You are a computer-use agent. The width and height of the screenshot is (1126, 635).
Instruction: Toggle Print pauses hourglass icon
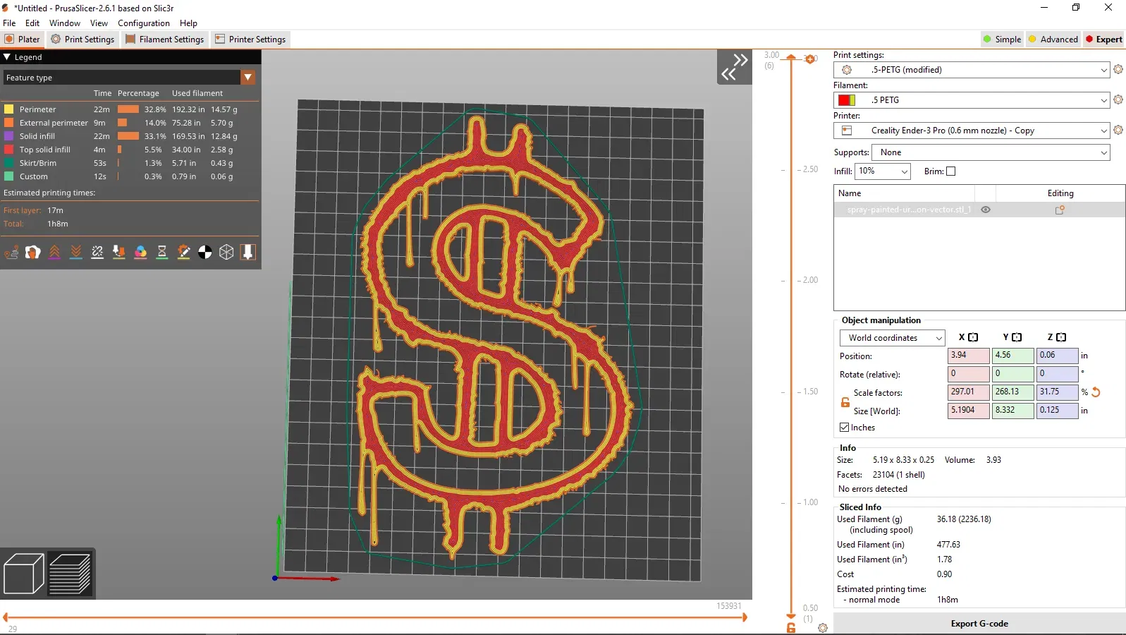click(162, 252)
